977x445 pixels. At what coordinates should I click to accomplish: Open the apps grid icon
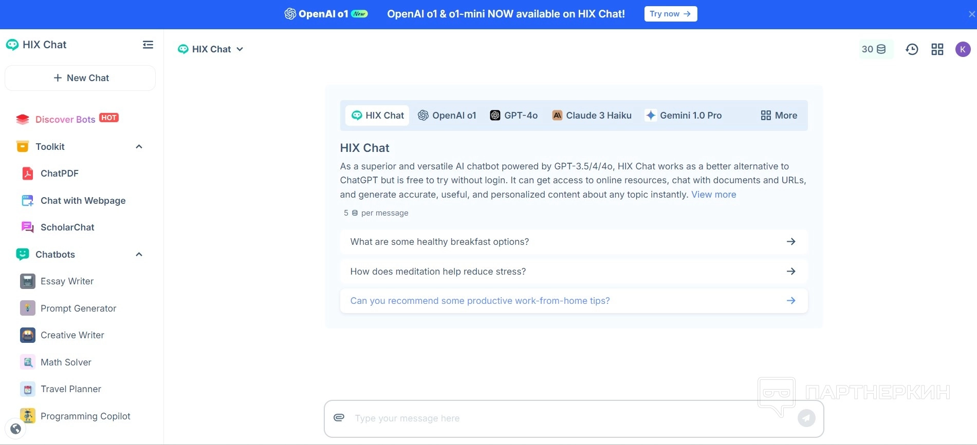[x=937, y=49]
